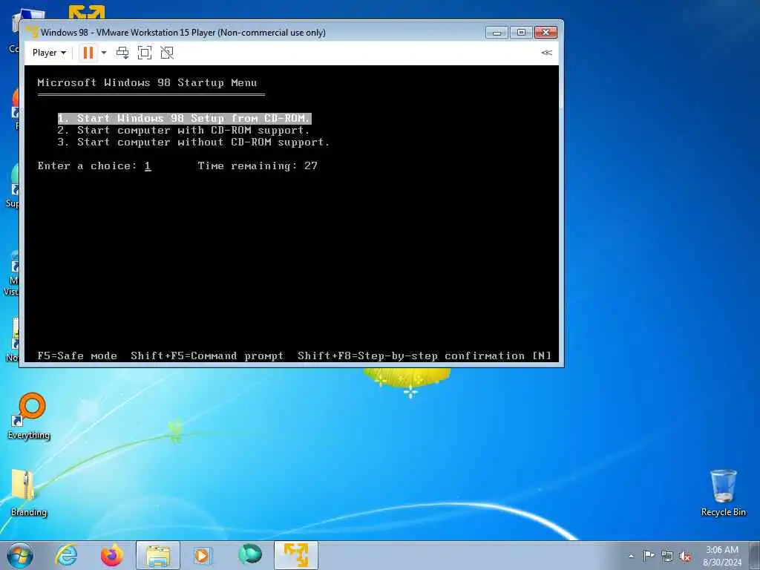The image size is (760, 570).
Task: Click Shift+F5=Command prompt text
Action: [207, 356]
